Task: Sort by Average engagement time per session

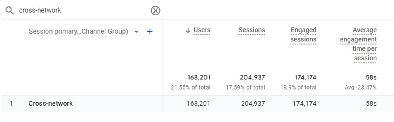Action: pos(358,44)
